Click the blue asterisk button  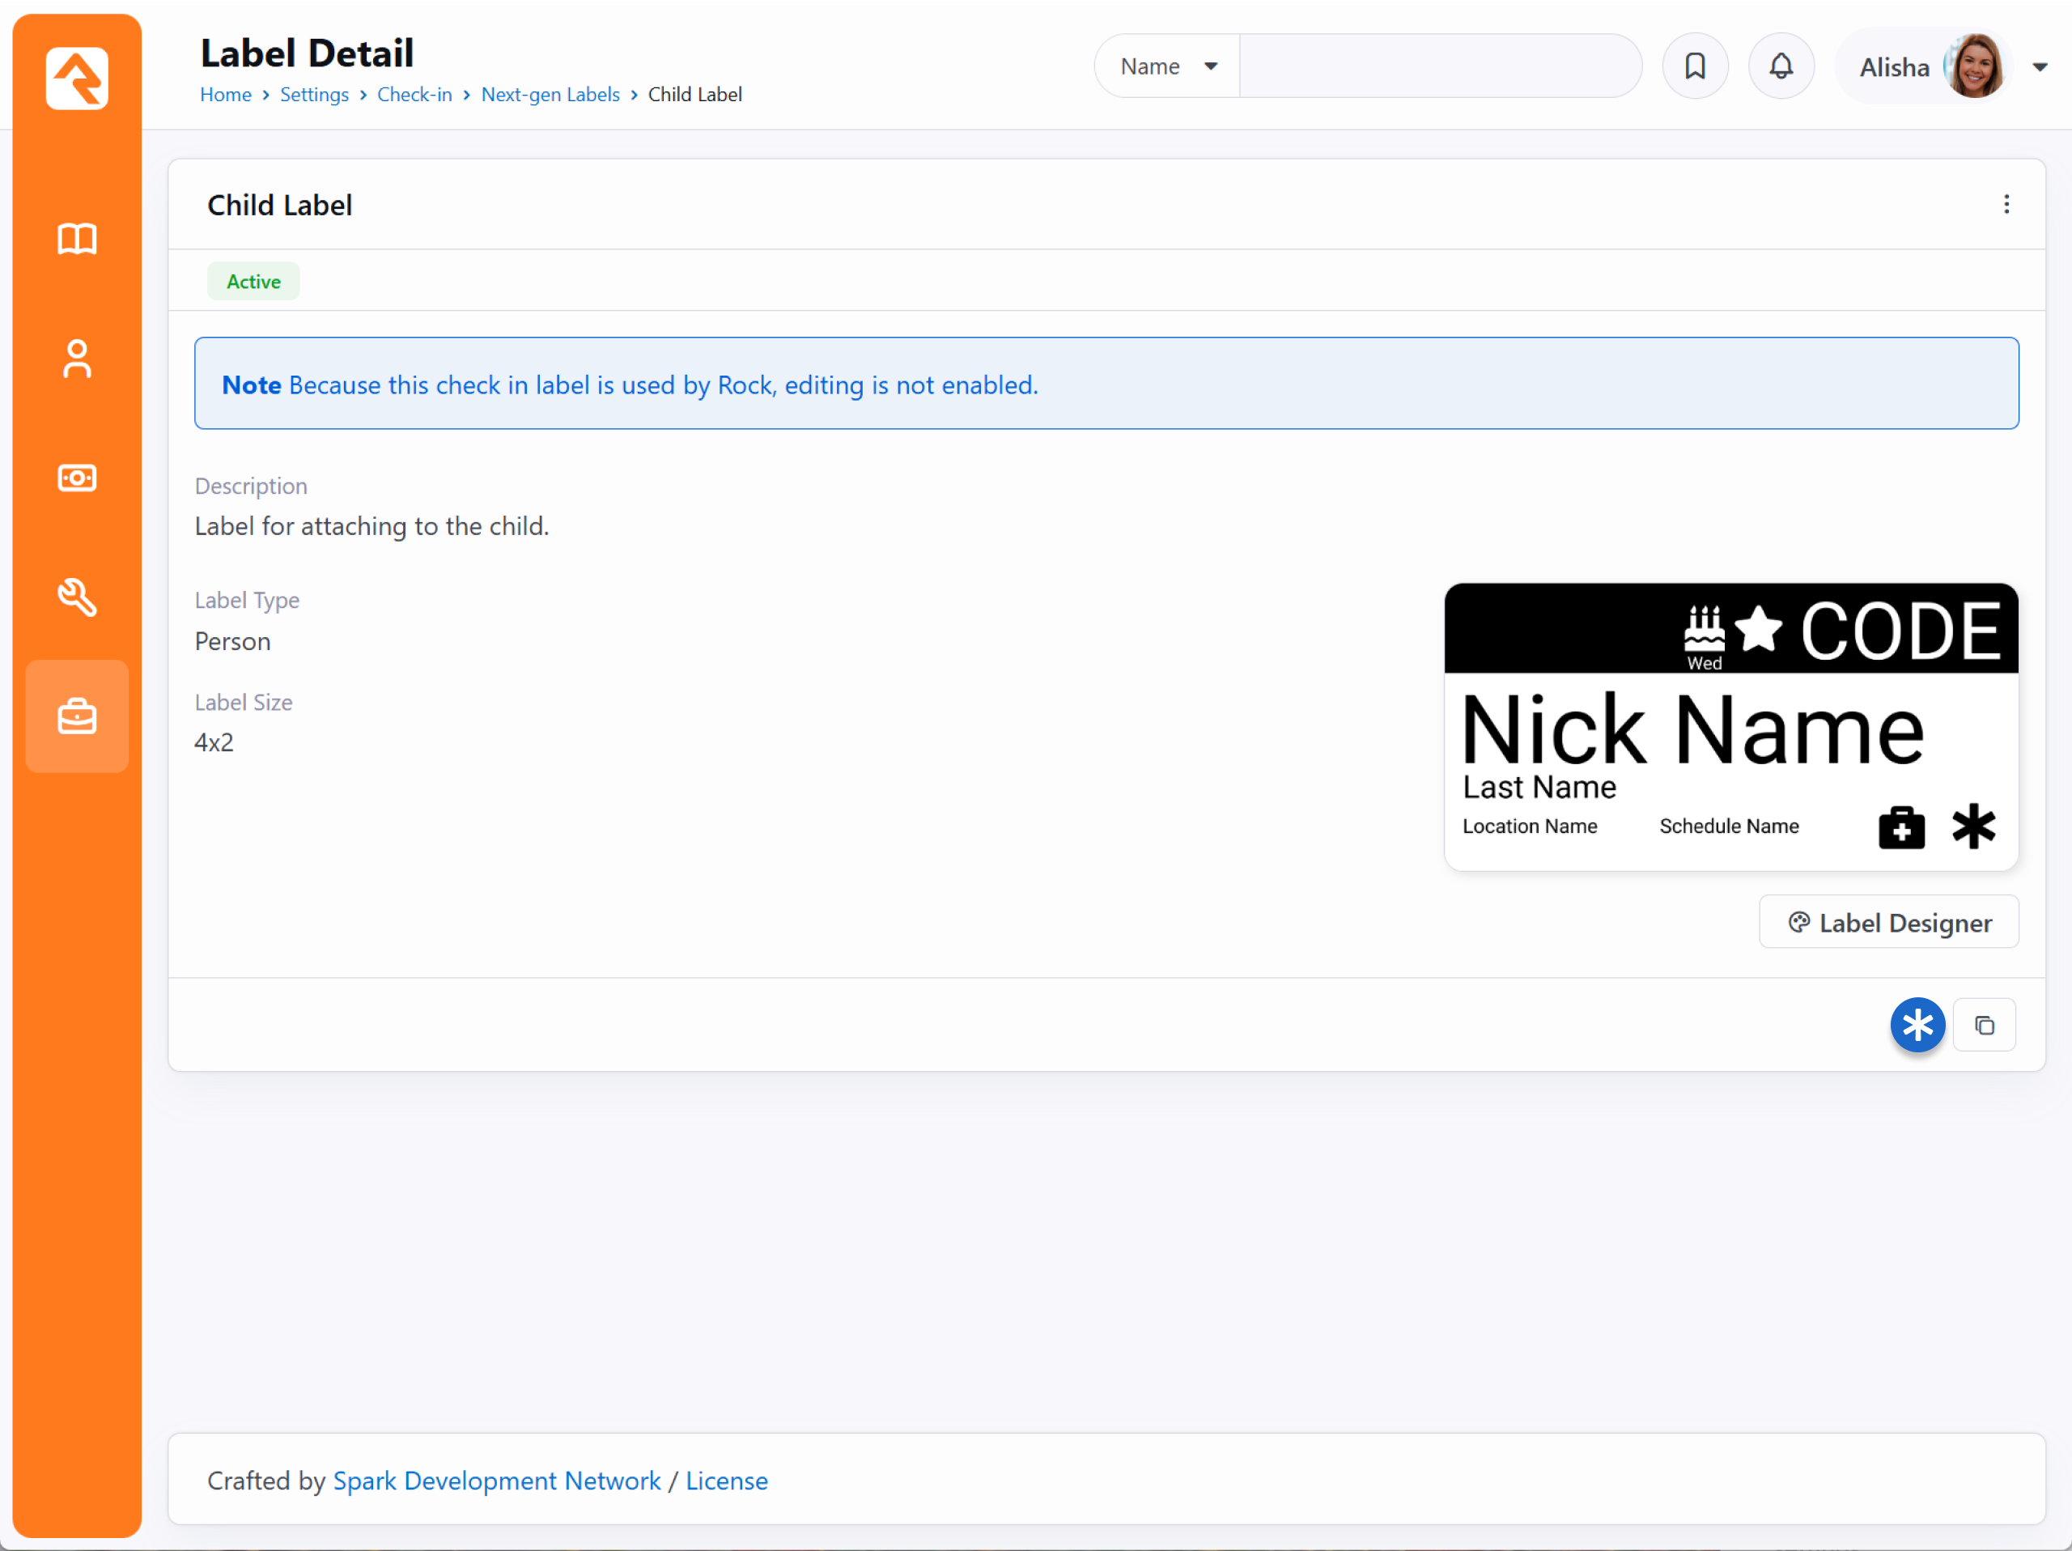(x=1917, y=1026)
